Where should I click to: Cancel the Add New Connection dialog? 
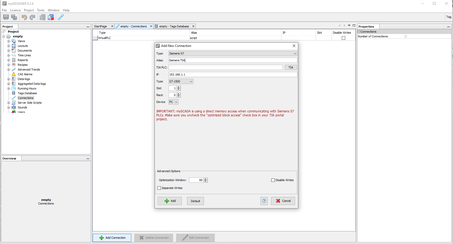pyautogui.click(x=283, y=201)
